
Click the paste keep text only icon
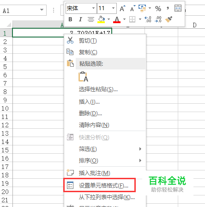tap(83, 76)
